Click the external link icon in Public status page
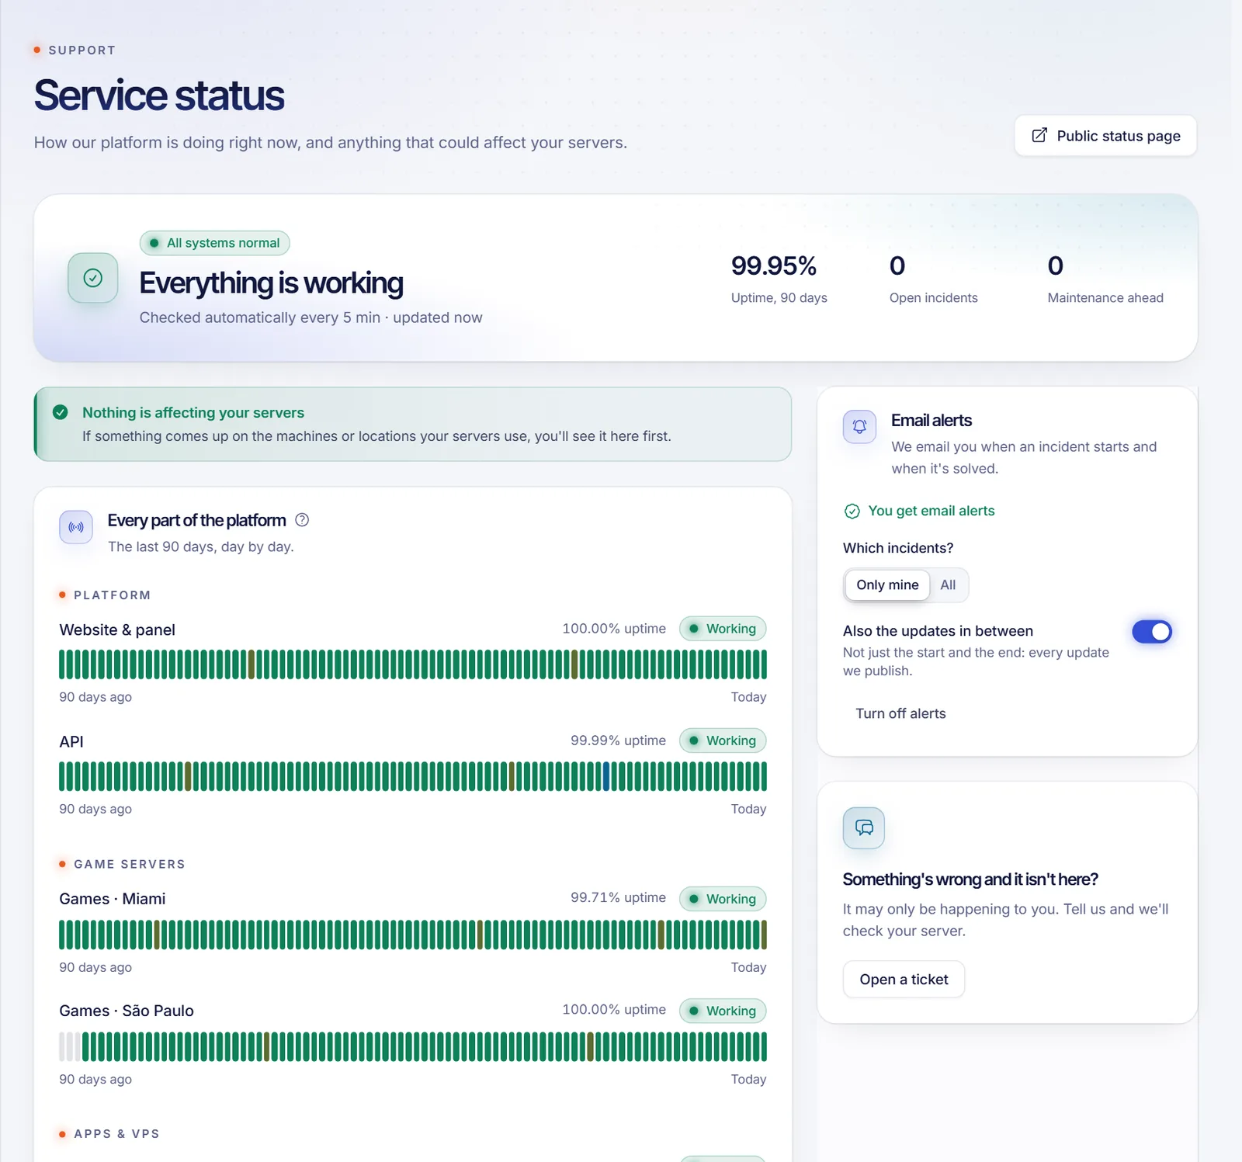The height and width of the screenshot is (1162, 1242). 1039,136
